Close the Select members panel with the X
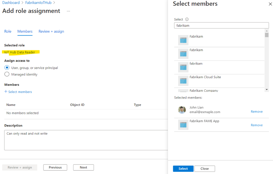The height and width of the screenshot is (174, 273). pyautogui.click(x=270, y=4)
